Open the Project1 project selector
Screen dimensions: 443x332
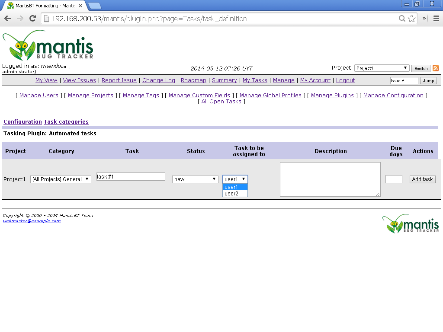(x=382, y=68)
